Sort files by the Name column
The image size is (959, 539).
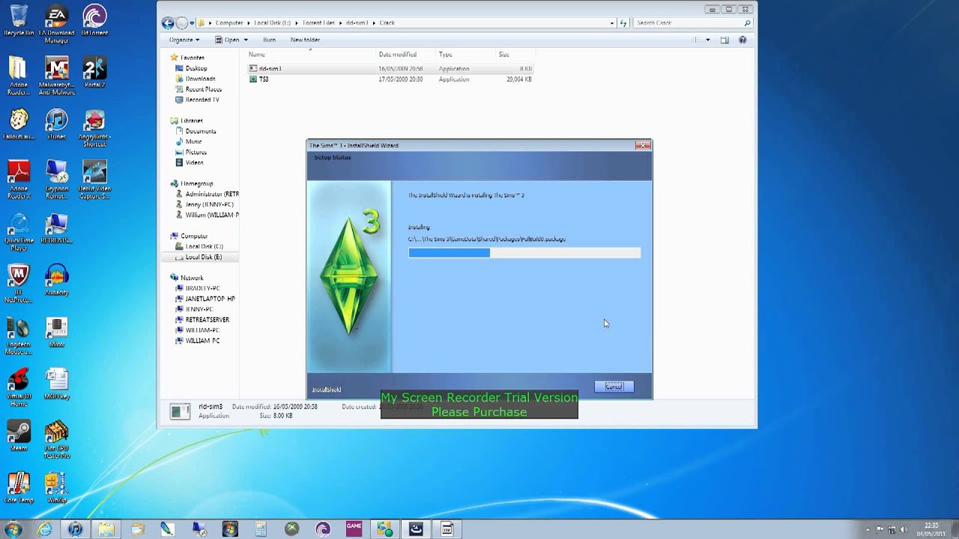pyautogui.click(x=311, y=55)
